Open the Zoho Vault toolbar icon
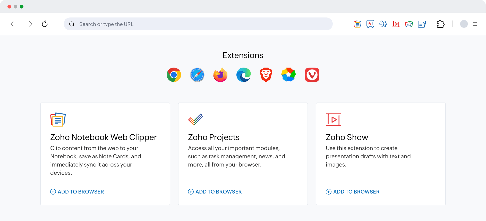This screenshot has height=221, width=486. [x=370, y=24]
